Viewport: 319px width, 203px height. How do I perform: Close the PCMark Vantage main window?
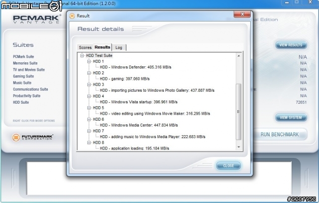click(x=310, y=2)
